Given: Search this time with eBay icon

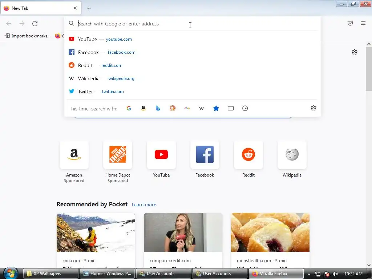Looking at the screenshot, I should pos(187,108).
